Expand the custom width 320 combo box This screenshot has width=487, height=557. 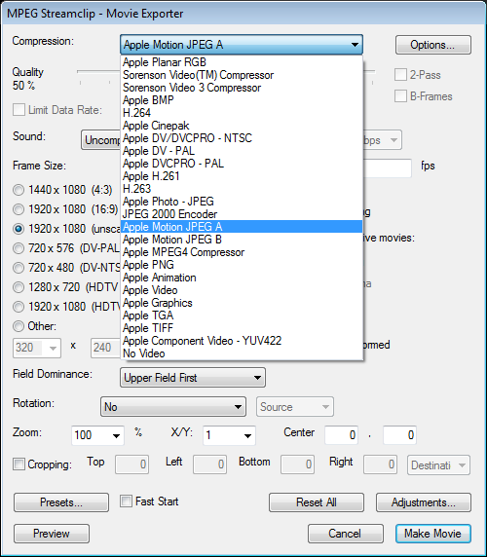point(53,349)
